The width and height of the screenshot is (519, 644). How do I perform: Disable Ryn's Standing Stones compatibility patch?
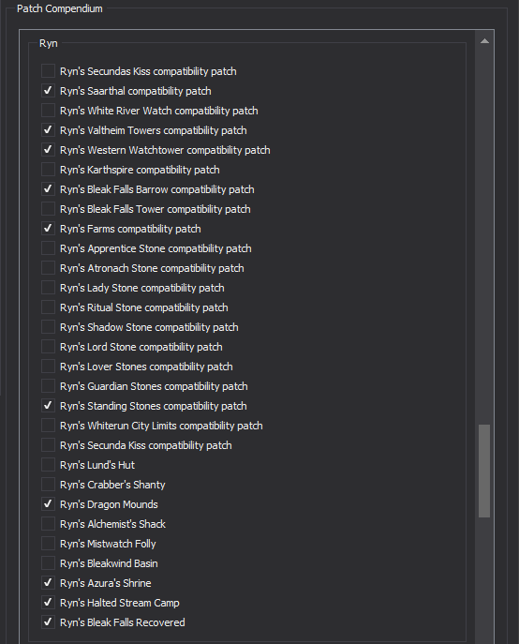48,406
